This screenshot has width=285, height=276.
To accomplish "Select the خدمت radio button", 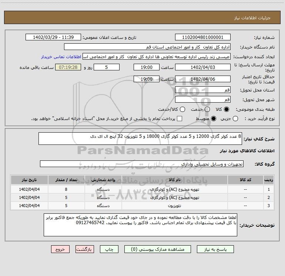I will pyautogui.click(x=207, y=109).
